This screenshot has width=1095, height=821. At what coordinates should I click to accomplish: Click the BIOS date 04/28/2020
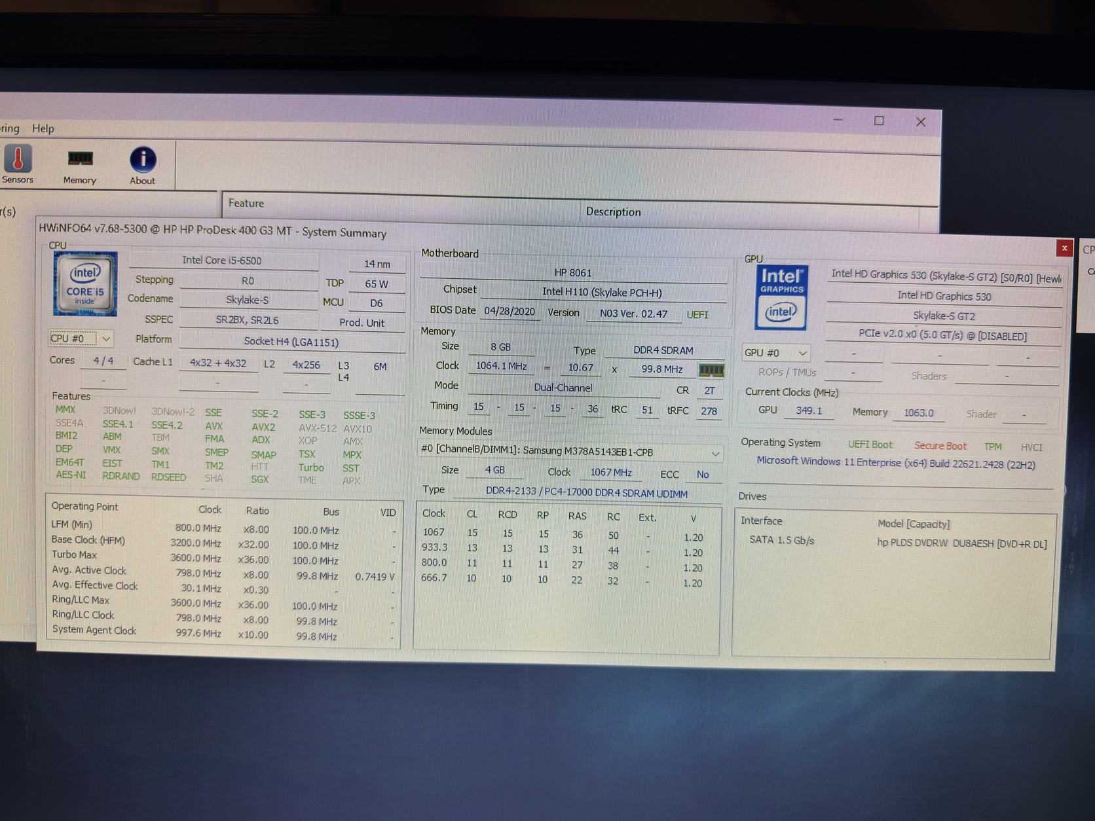point(510,312)
